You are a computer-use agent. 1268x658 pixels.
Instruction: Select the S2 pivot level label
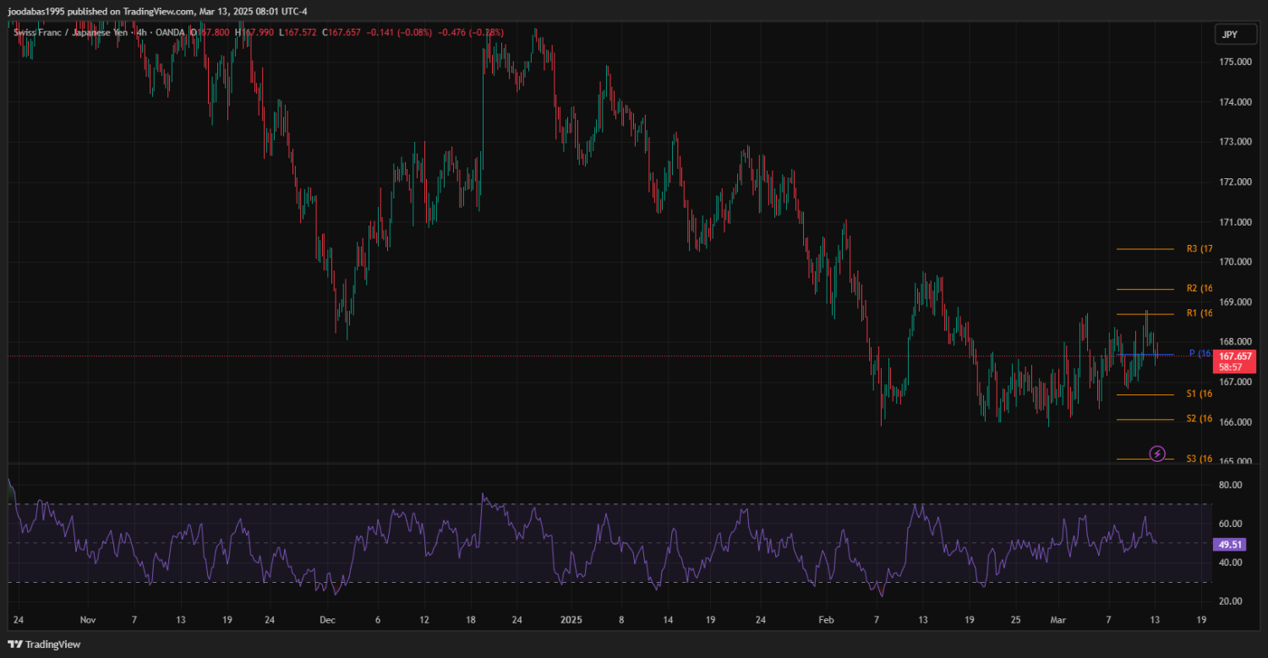(x=1199, y=419)
